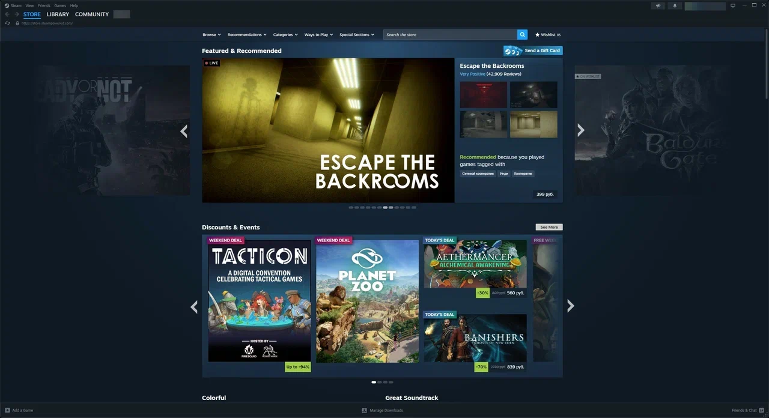Screen dimensions: 769x418
Task: Click the Up to -94% discount label
Action: [x=298, y=367]
